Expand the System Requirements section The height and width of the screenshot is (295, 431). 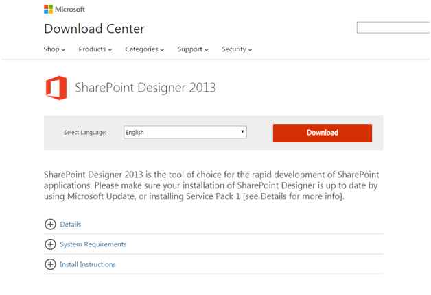(93, 244)
